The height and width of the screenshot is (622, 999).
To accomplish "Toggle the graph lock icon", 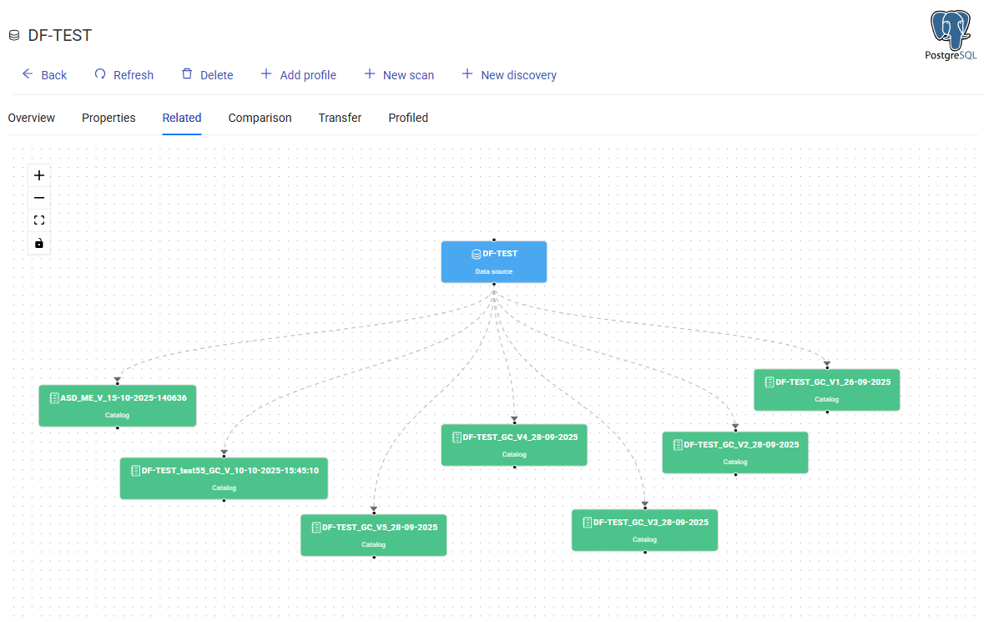I will pyautogui.click(x=39, y=244).
